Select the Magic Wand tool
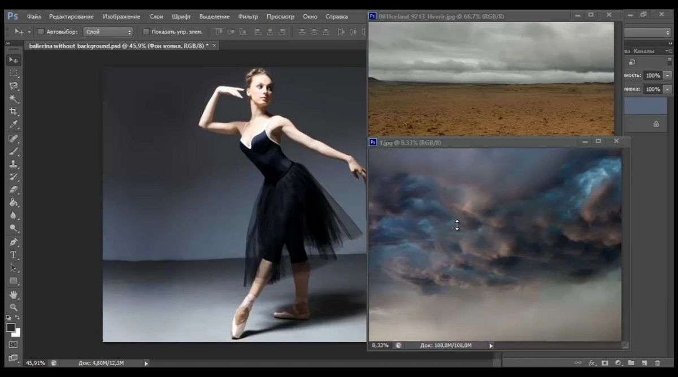This screenshot has height=377, width=678. pyautogui.click(x=14, y=99)
